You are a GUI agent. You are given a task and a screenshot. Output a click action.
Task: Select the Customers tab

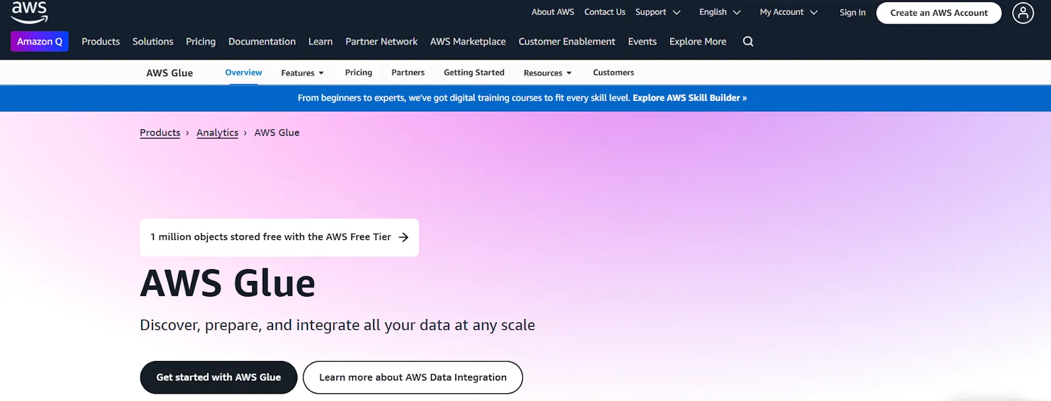614,73
